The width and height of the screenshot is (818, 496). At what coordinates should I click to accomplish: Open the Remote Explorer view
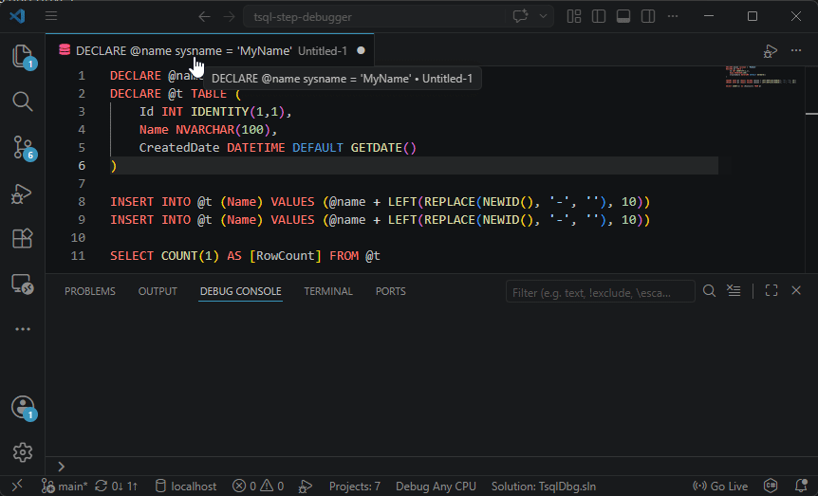point(23,285)
